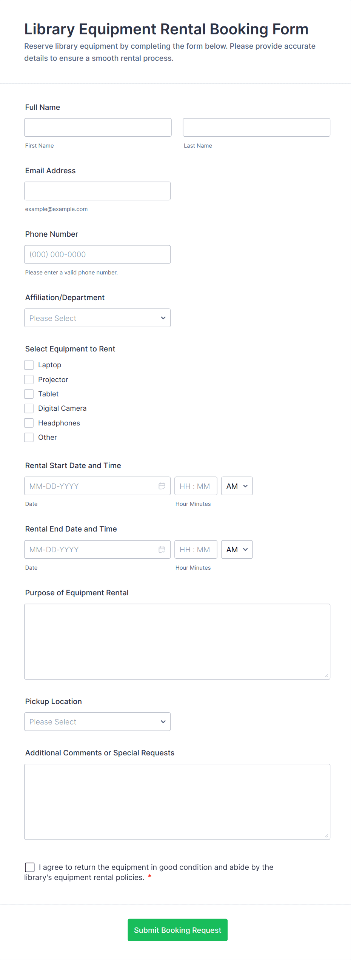Focus the rental start Hour Minutes field
Screen dimensions: 351x960
point(196,486)
